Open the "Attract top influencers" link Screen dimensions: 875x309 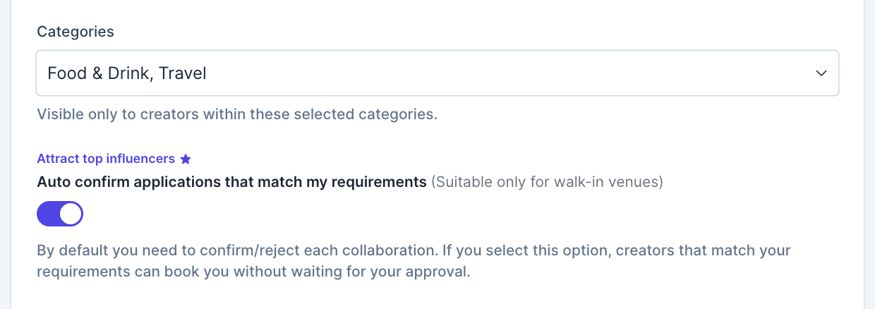pyautogui.click(x=106, y=159)
